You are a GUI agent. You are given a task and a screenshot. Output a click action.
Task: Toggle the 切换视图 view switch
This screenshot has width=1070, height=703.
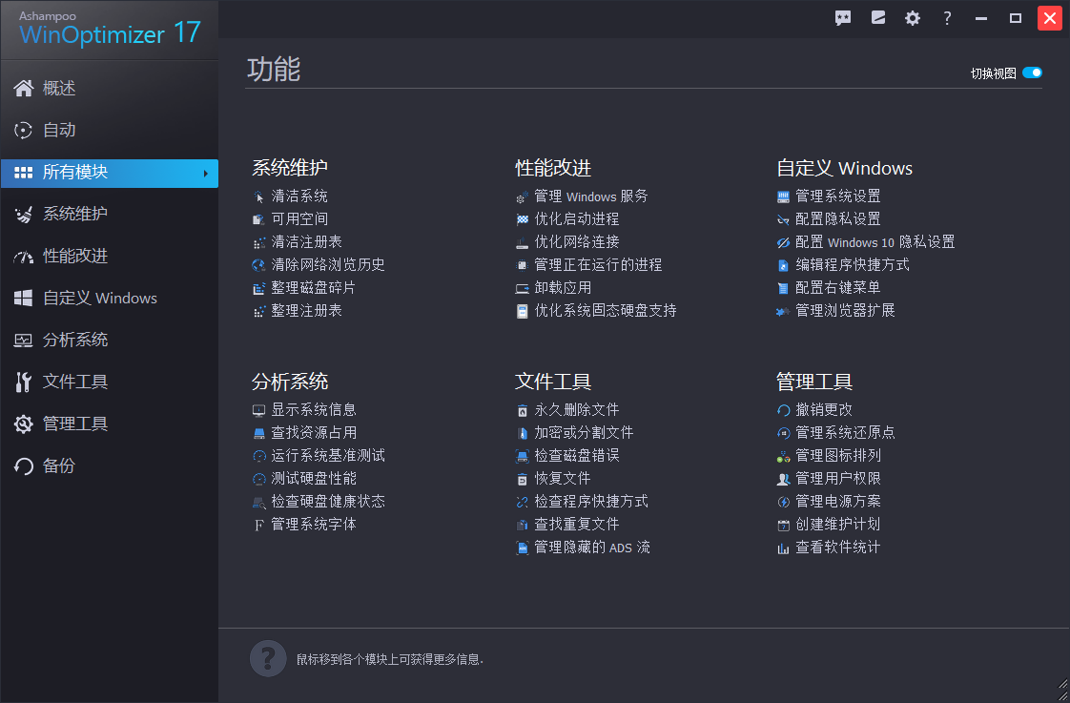[x=1034, y=72]
